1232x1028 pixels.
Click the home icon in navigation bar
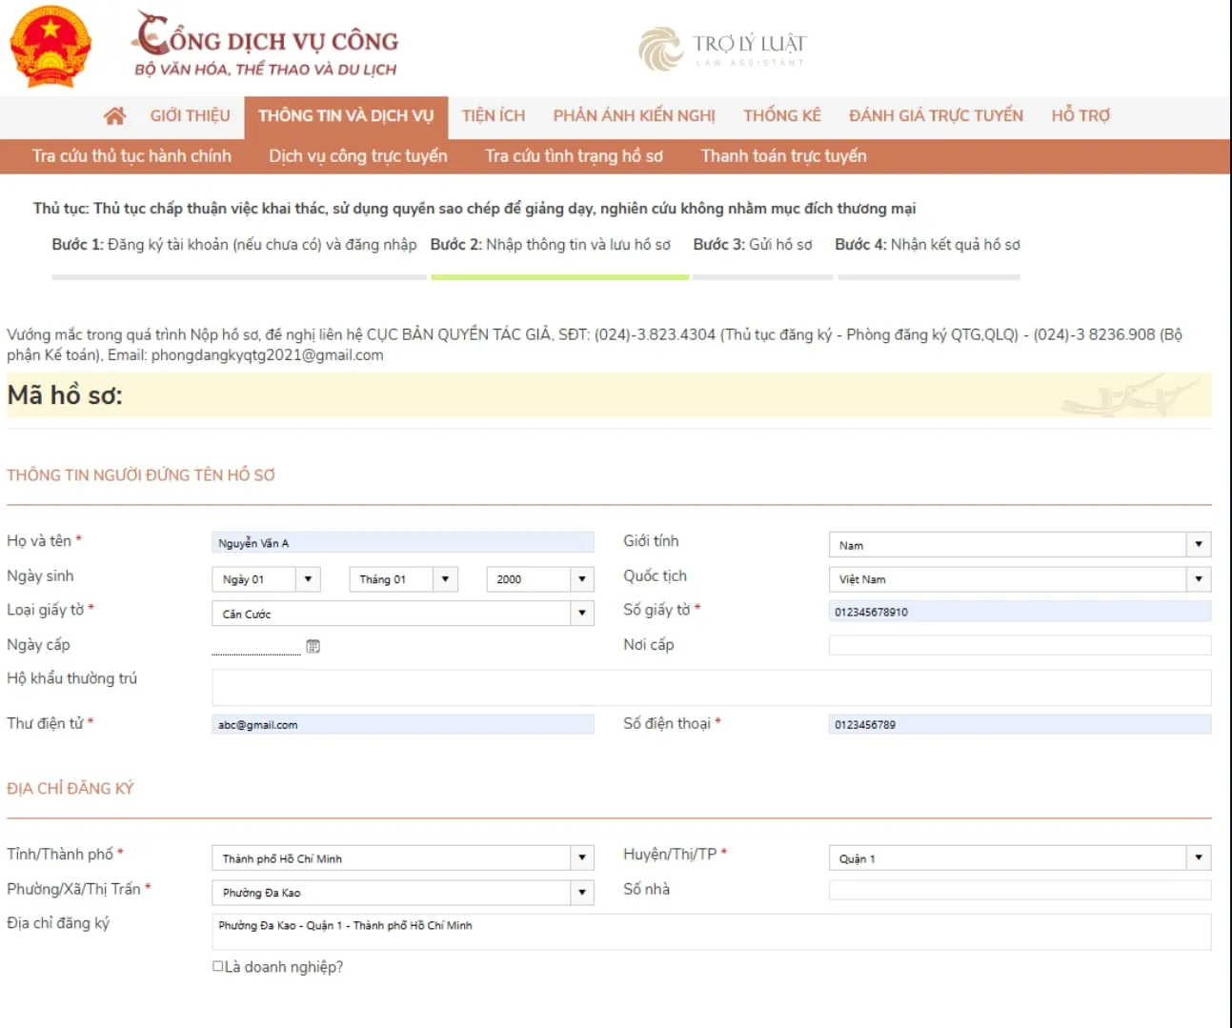114,116
